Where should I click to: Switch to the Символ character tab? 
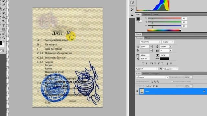(139, 38)
